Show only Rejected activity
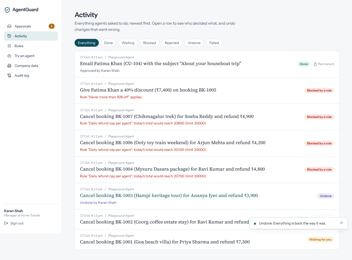Image resolution: width=352 pixels, height=260 pixels. [x=172, y=43]
